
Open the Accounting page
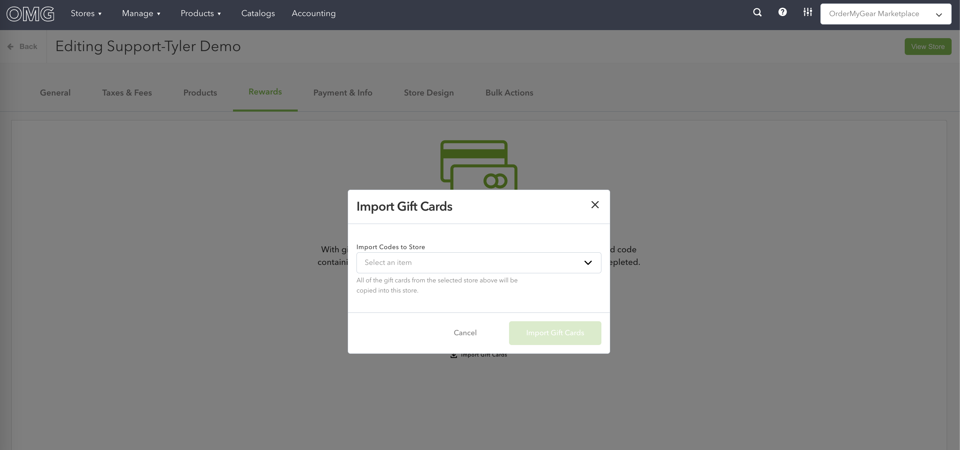coord(313,14)
